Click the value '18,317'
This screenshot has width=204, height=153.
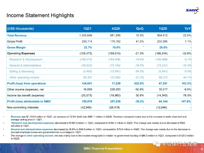(163, 89)
